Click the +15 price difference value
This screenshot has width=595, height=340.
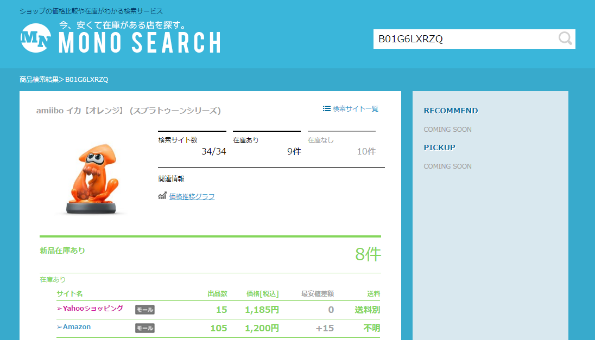[x=325, y=328]
